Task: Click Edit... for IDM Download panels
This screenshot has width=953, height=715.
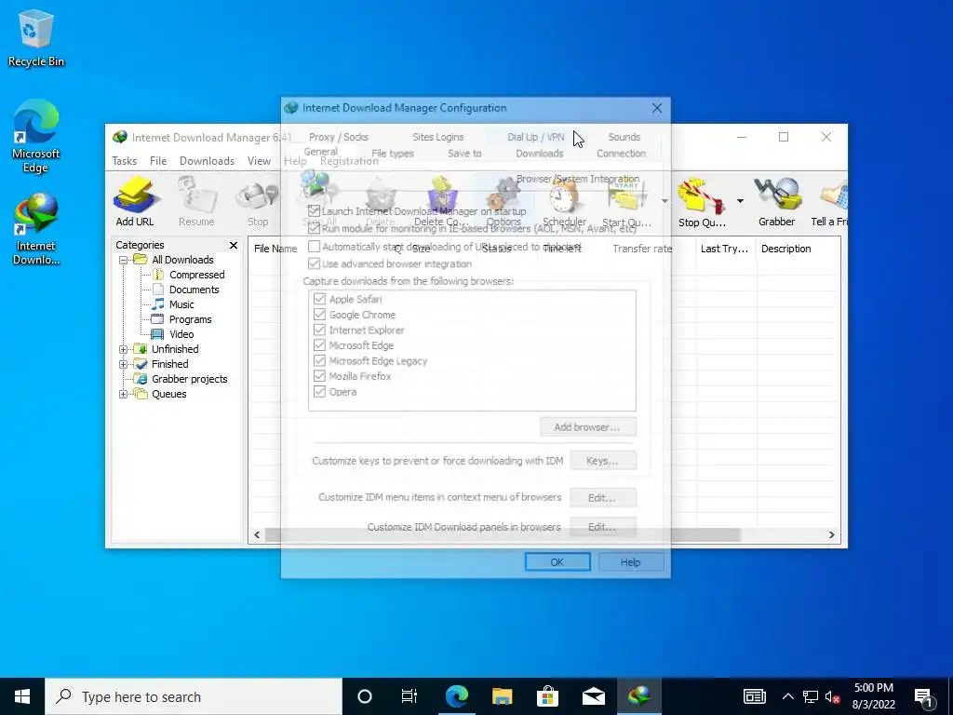Action: click(x=602, y=527)
